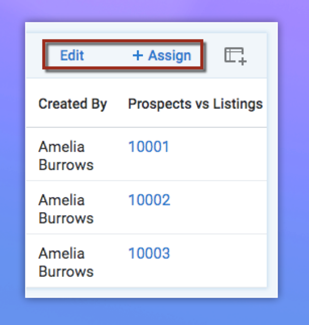This screenshot has height=325, width=309.
Task: Click toolbar space right of add column icon
Action: (258, 55)
